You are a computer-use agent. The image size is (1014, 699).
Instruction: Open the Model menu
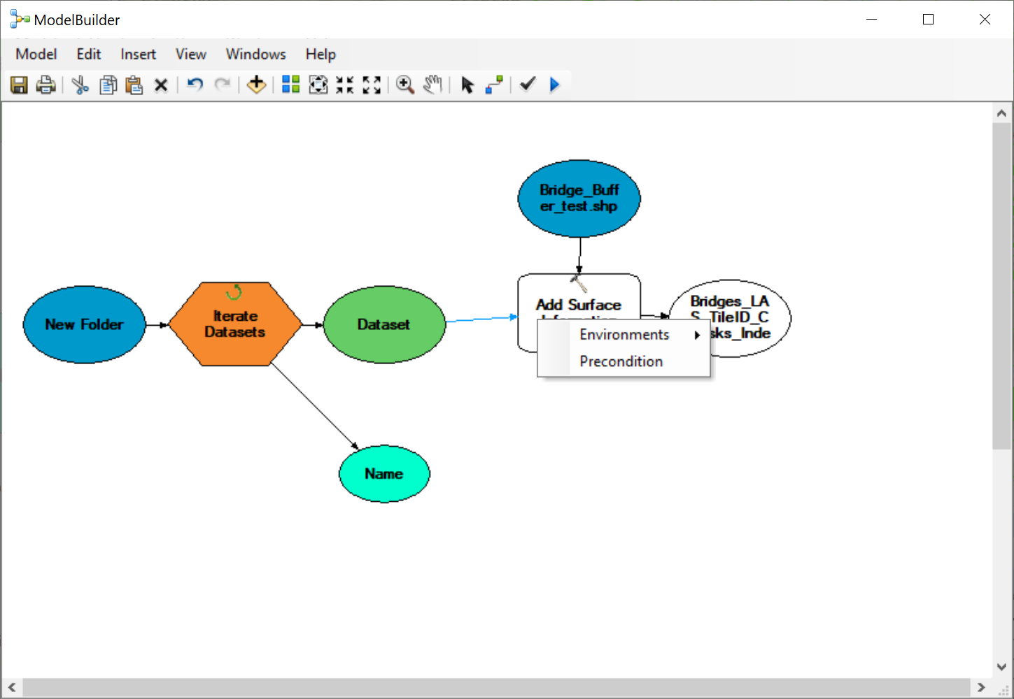click(36, 54)
